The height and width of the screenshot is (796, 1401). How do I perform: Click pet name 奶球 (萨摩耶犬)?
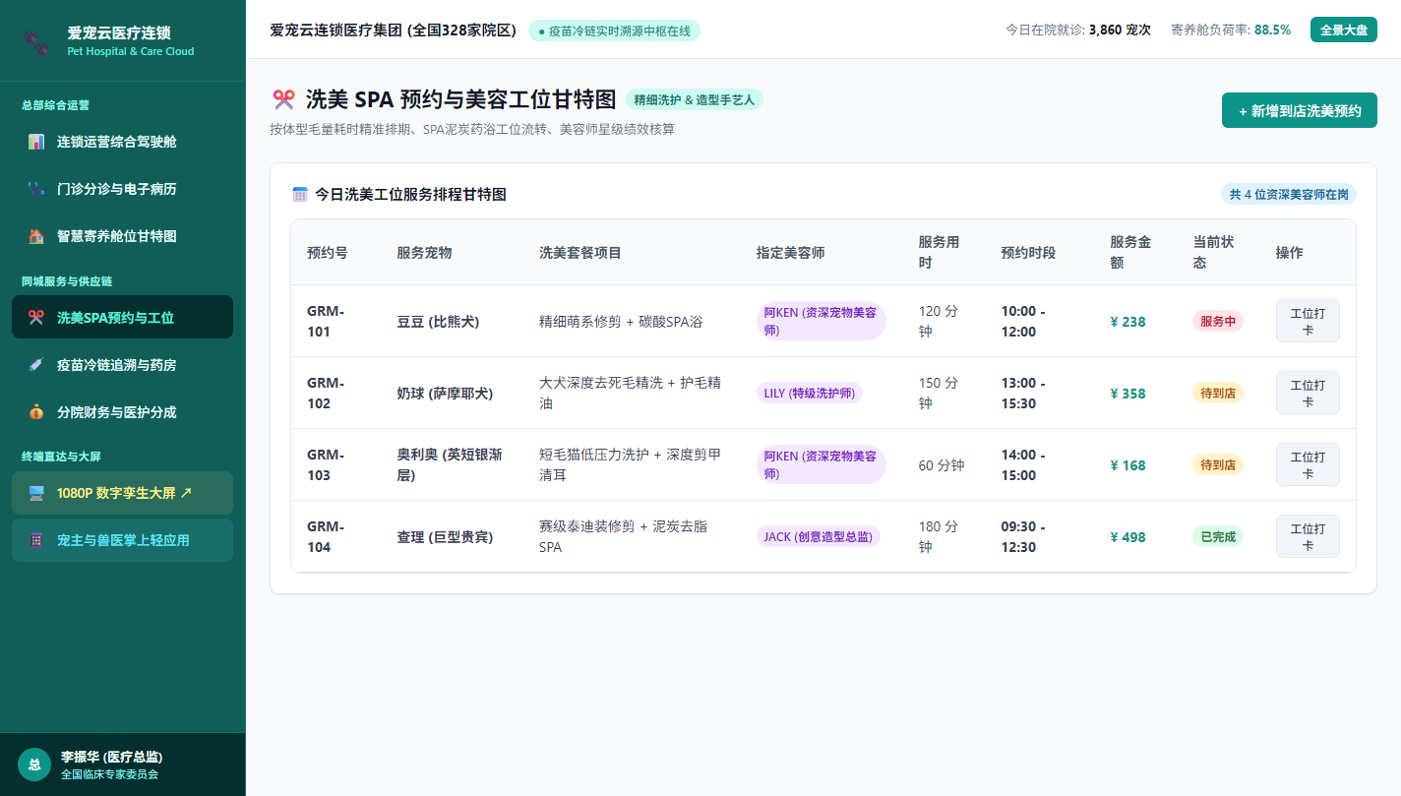(x=445, y=394)
